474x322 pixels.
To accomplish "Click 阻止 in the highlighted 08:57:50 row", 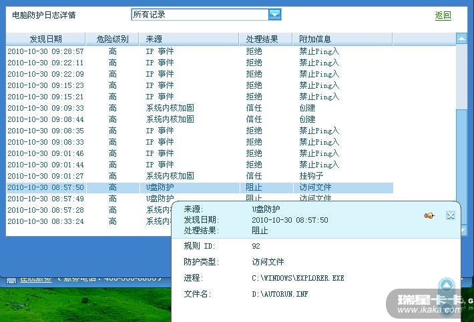I will pos(254,187).
